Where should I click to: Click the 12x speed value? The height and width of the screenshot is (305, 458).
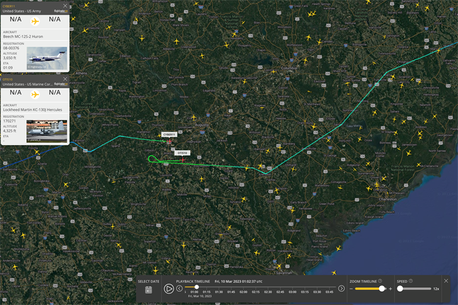[436, 289]
